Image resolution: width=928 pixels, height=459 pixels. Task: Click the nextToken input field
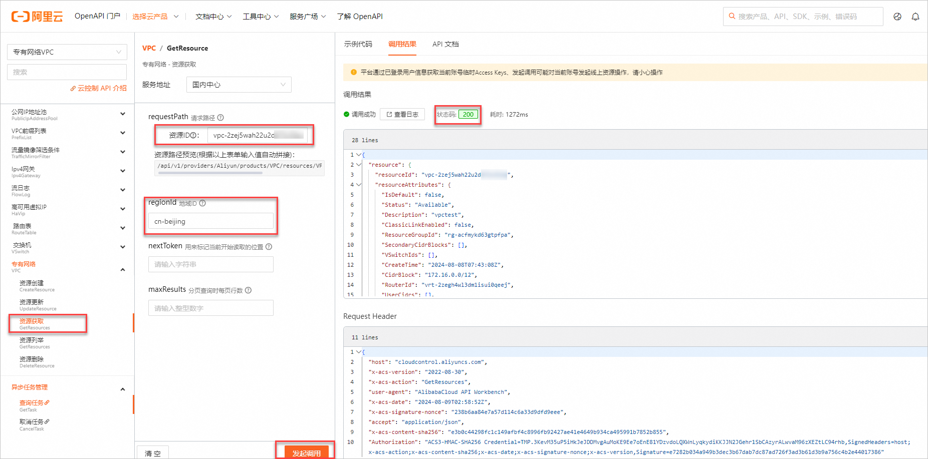(x=211, y=264)
